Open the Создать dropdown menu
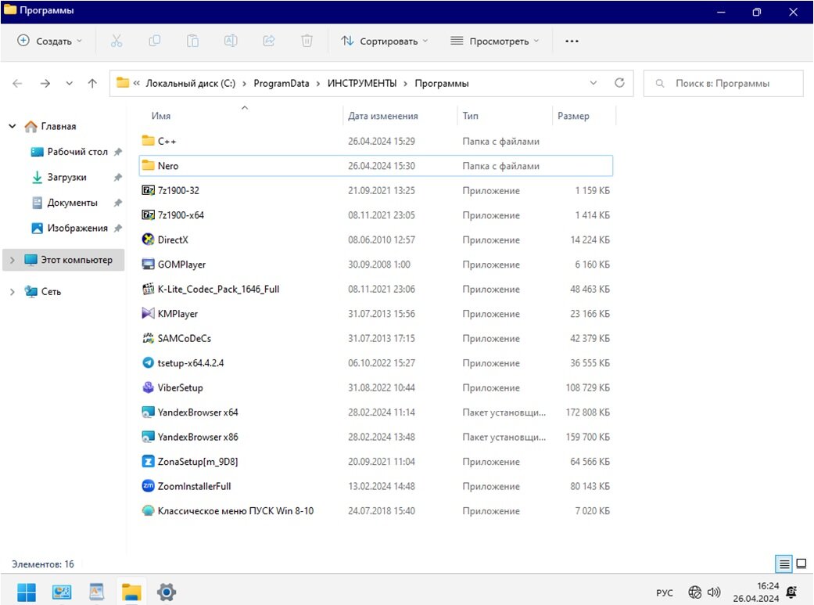The height and width of the screenshot is (605, 814). (x=49, y=41)
